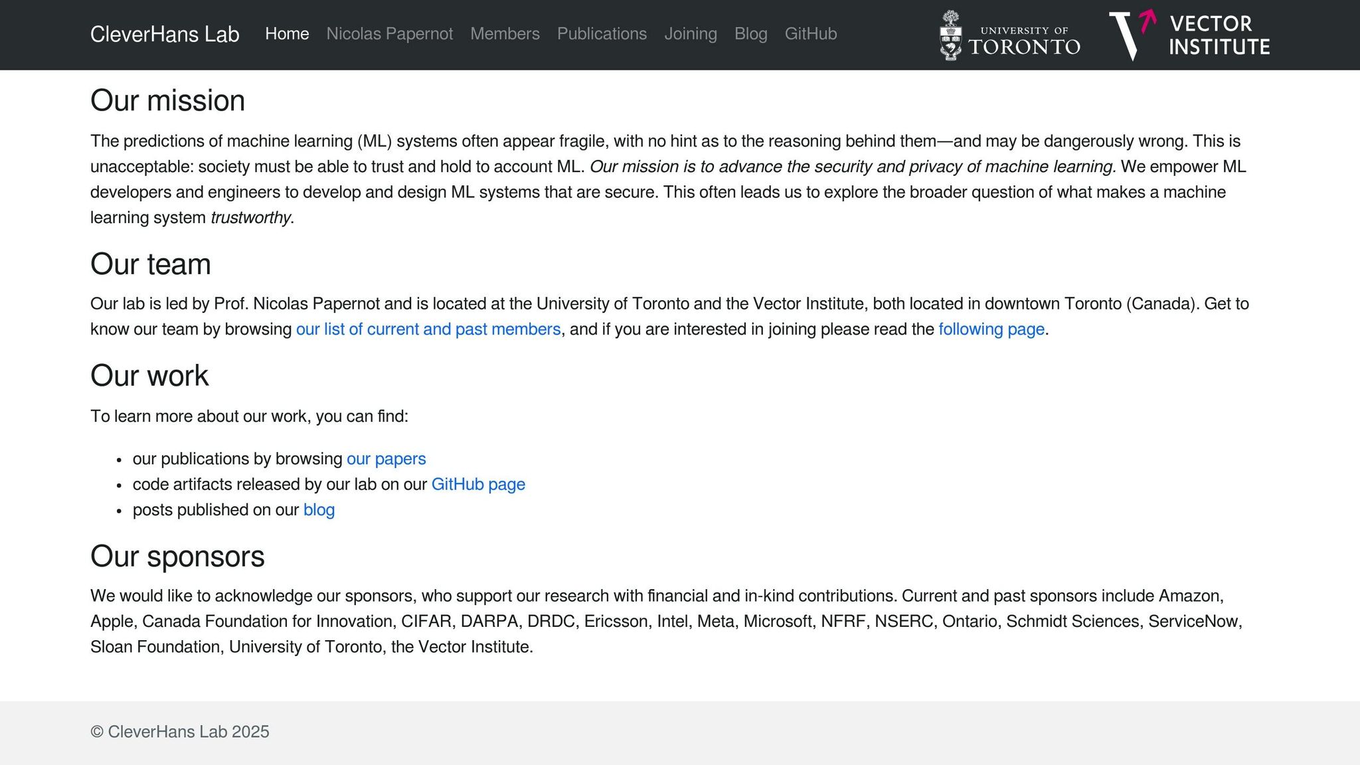
Task: Click the CleverHans Lab site title
Action: click(x=165, y=35)
